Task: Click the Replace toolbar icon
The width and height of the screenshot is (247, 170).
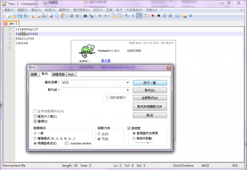Action: 91,16
